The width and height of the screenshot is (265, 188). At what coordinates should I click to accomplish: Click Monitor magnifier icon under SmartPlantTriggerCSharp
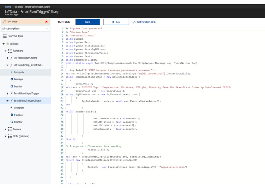(12, 122)
